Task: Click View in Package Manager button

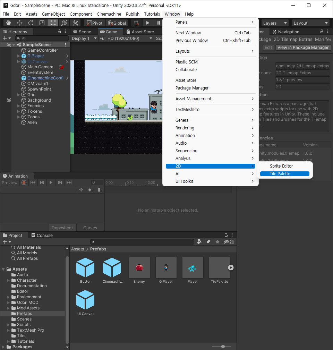Action: point(303,47)
